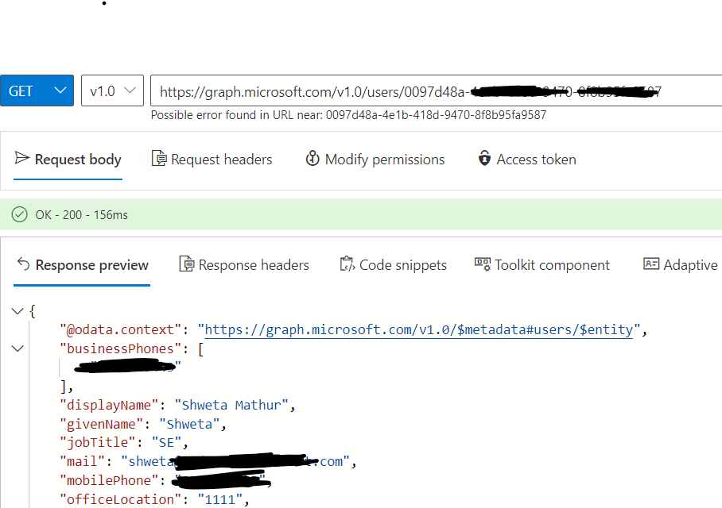This screenshot has height=508, width=722.
Task: Select the "jobTitle" key
Action: tap(98, 442)
